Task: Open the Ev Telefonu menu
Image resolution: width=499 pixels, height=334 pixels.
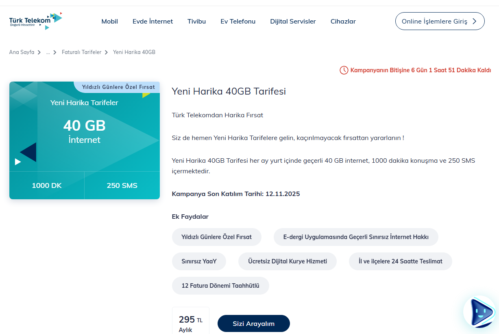Action: (238, 22)
